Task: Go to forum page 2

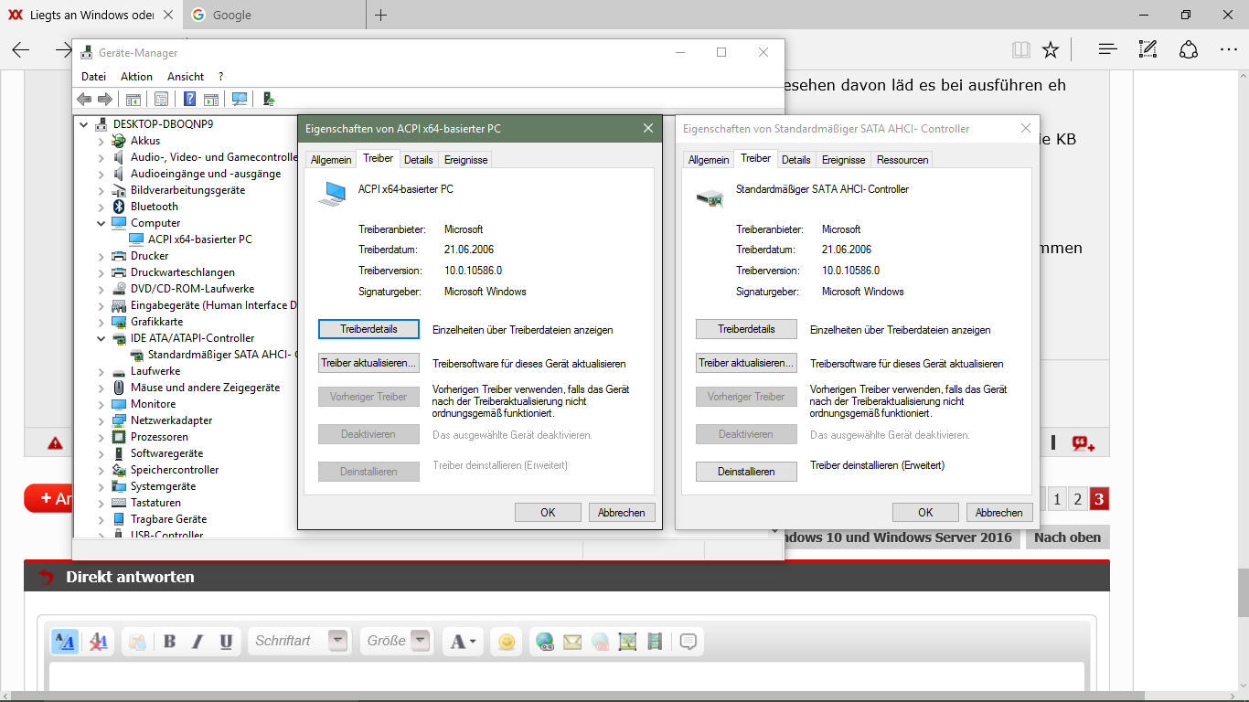Action: [x=1078, y=499]
